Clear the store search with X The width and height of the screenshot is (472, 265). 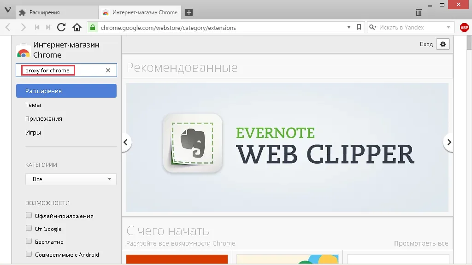pyautogui.click(x=108, y=70)
